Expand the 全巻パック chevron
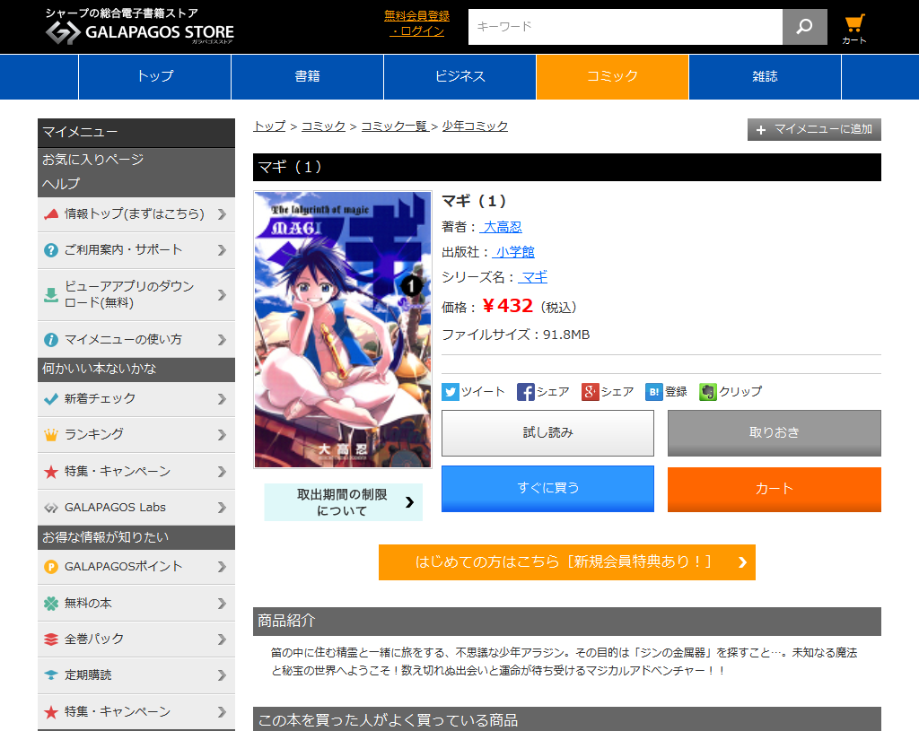 pos(222,639)
